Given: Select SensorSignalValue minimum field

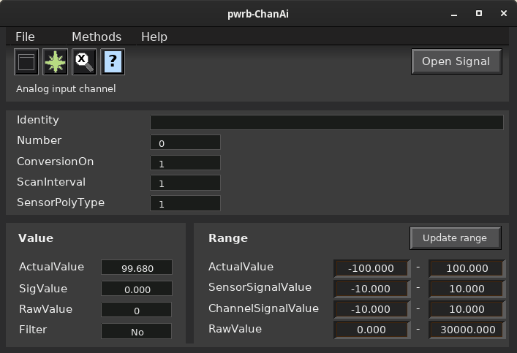Looking at the screenshot, I should pos(371,289).
